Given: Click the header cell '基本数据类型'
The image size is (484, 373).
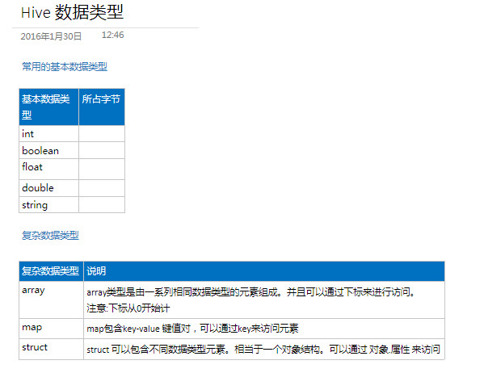Looking at the screenshot, I should [x=48, y=107].
